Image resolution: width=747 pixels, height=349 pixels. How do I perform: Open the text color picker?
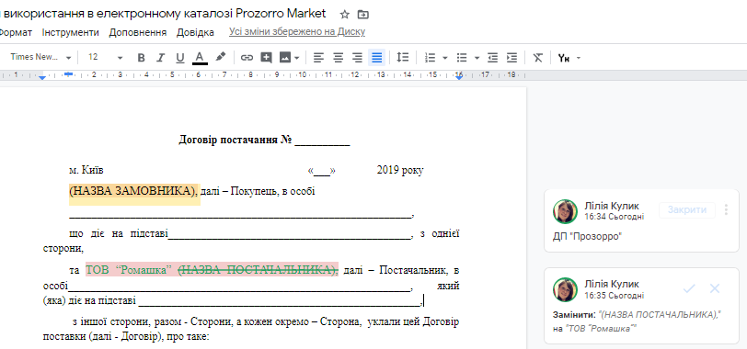[200, 58]
